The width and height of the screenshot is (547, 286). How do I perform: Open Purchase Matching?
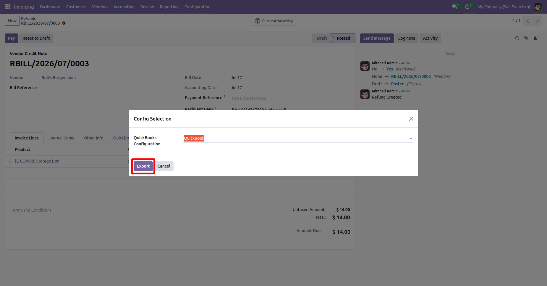[273, 21]
